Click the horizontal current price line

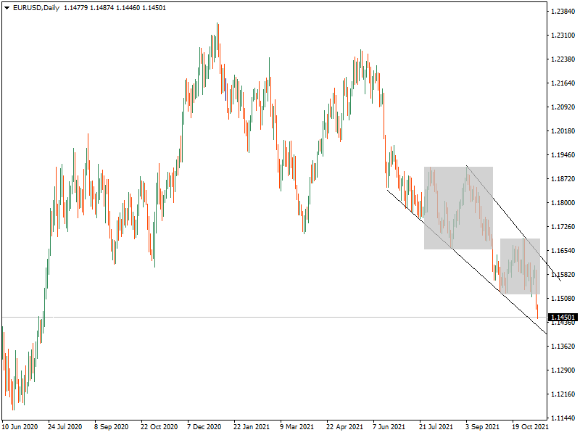(274, 317)
